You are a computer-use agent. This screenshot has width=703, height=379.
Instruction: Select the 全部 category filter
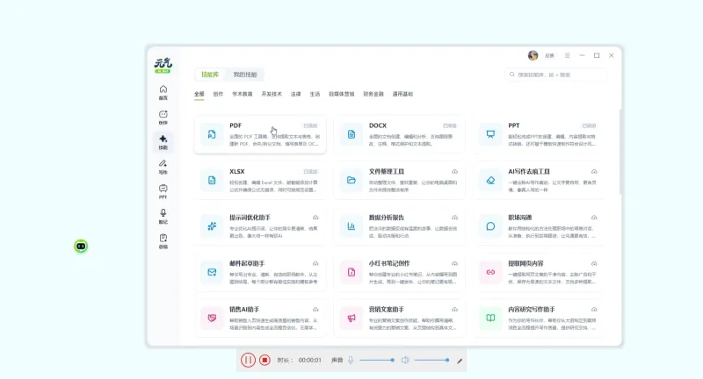(199, 94)
